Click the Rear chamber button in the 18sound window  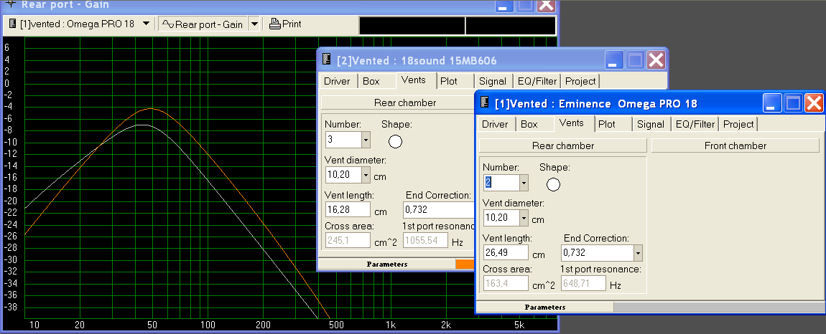pos(398,102)
